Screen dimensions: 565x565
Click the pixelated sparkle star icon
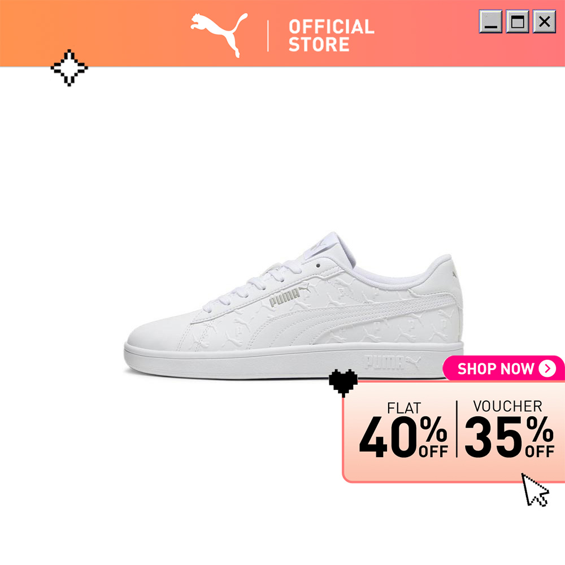(69, 68)
